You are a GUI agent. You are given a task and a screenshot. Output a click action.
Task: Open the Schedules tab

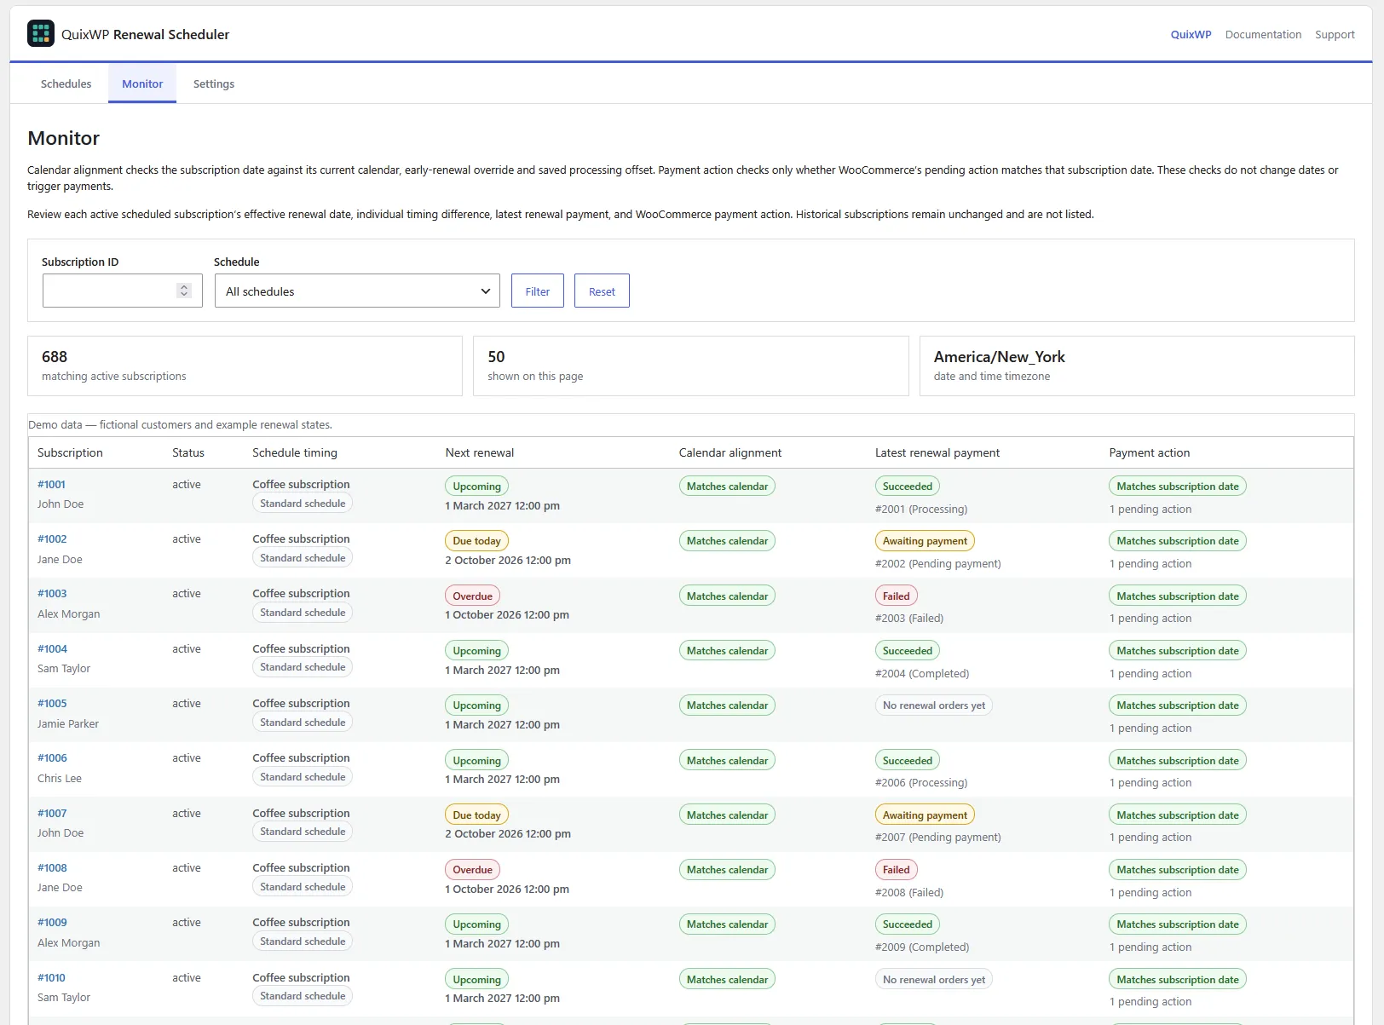pyautogui.click(x=66, y=83)
